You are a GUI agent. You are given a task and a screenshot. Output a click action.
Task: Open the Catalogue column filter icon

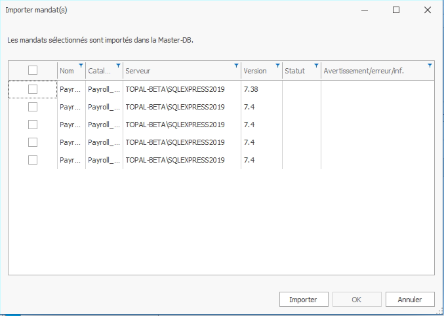click(118, 66)
